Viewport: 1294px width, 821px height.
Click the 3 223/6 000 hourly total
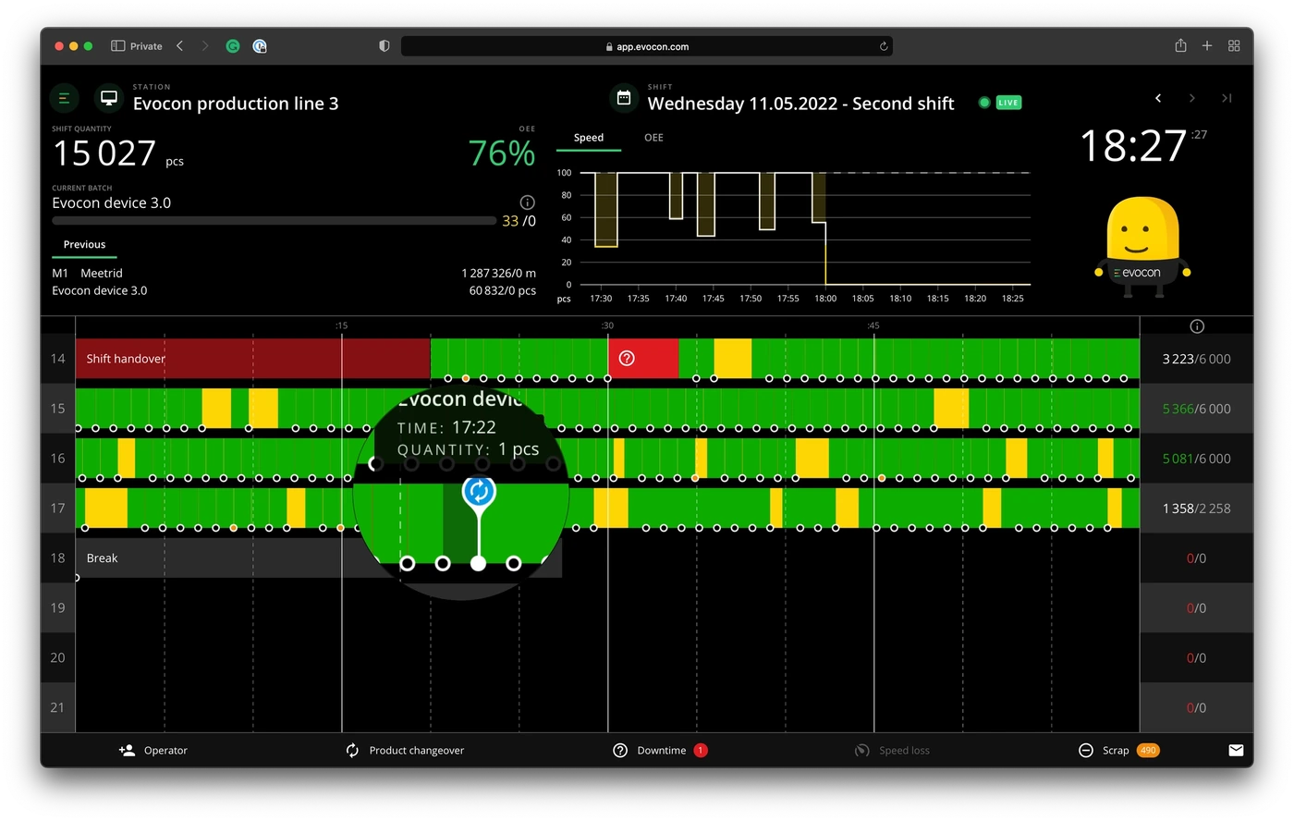(x=1196, y=360)
